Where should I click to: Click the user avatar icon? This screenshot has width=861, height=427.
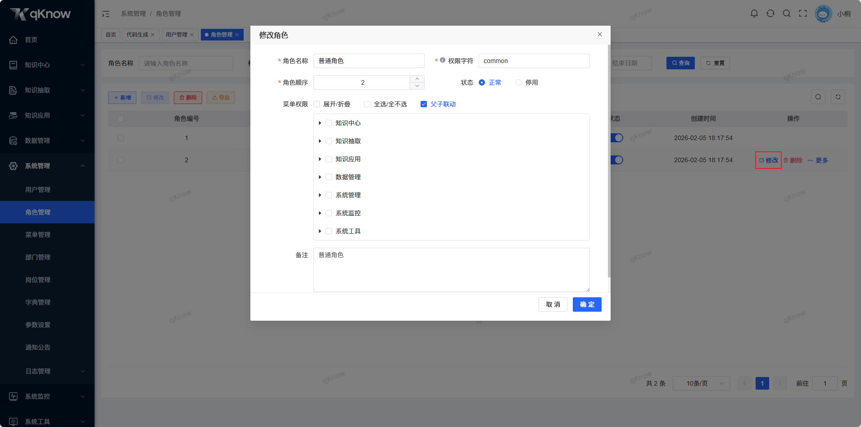tap(823, 14)
